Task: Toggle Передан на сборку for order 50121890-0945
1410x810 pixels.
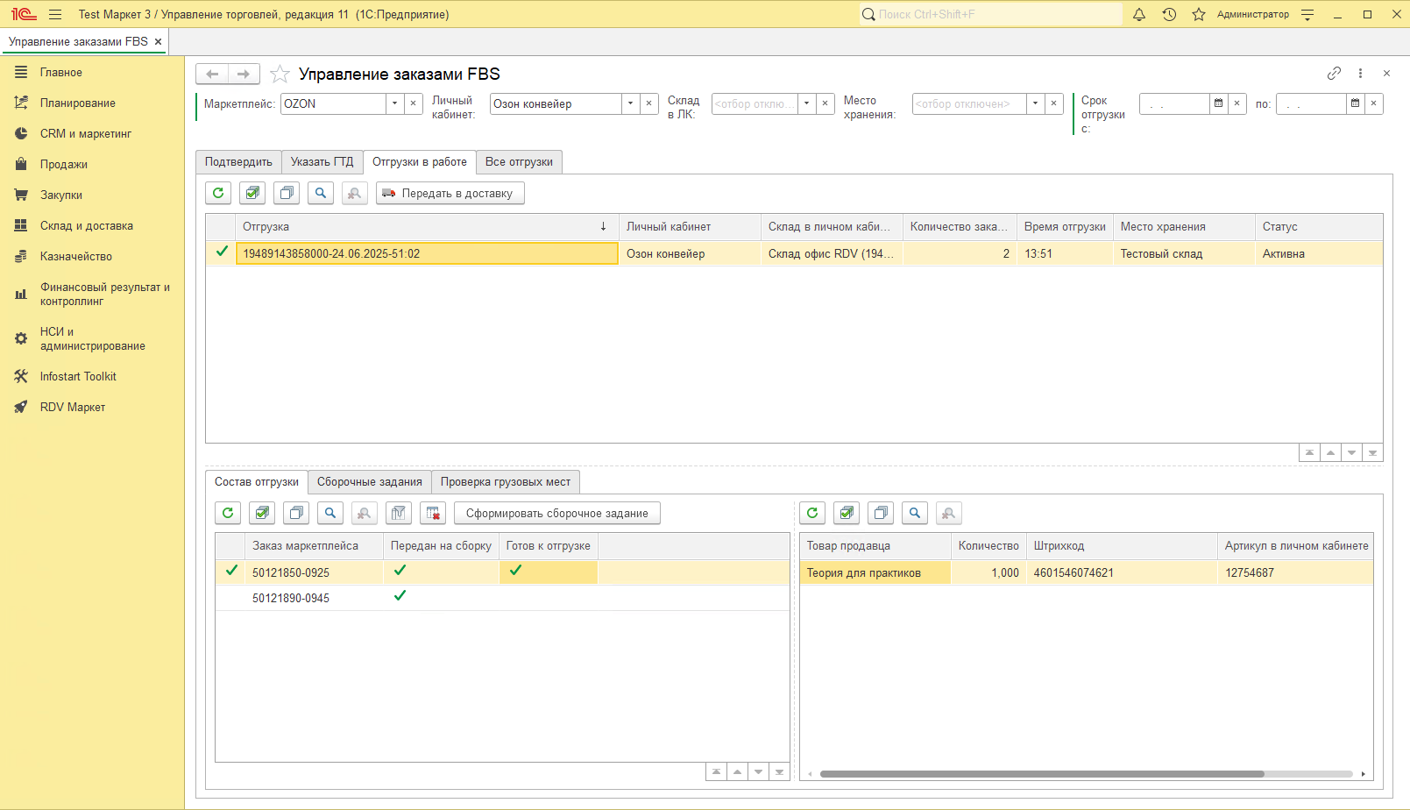Action: (x=400, y=596)
